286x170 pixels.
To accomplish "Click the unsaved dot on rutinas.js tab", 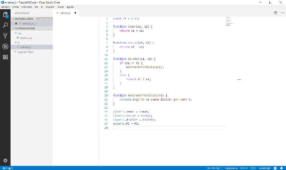I will click(75, 13).
